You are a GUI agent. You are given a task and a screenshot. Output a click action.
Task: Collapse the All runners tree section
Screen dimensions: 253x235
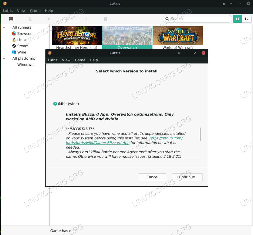[4, 28]
